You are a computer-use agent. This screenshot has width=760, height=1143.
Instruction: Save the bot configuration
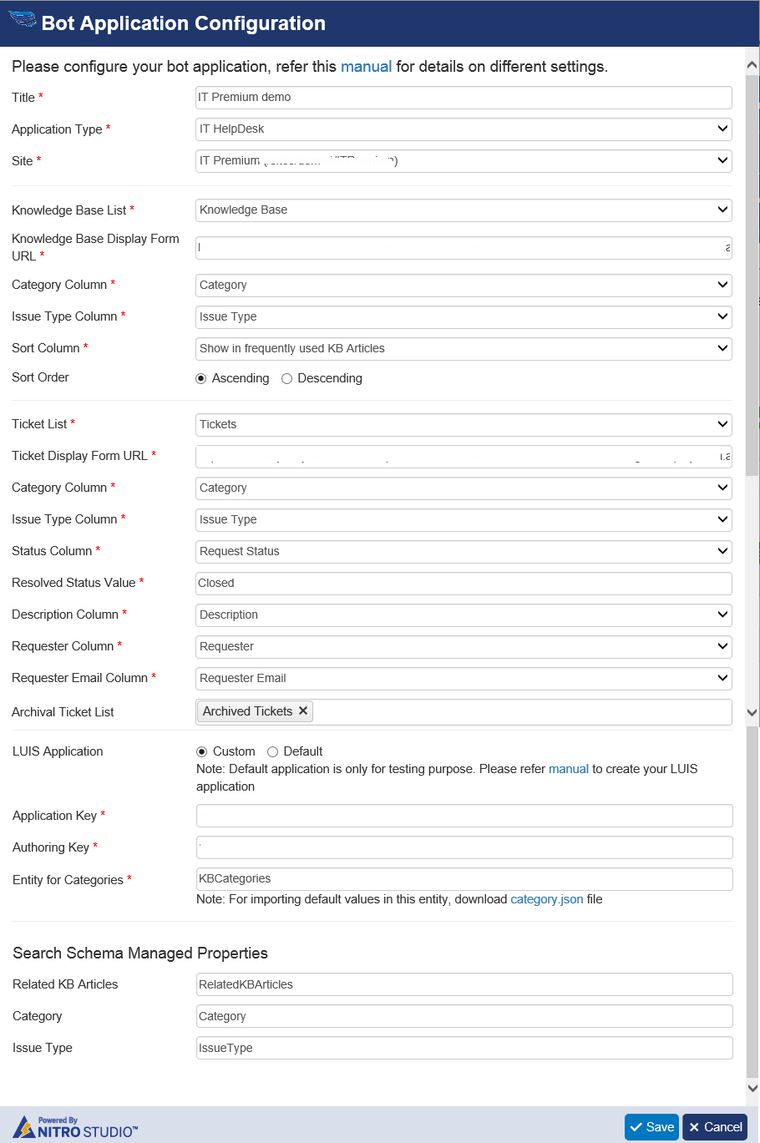click(x=651, y=1127)
